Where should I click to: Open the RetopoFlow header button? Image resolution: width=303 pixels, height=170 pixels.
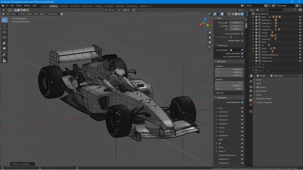53,14
